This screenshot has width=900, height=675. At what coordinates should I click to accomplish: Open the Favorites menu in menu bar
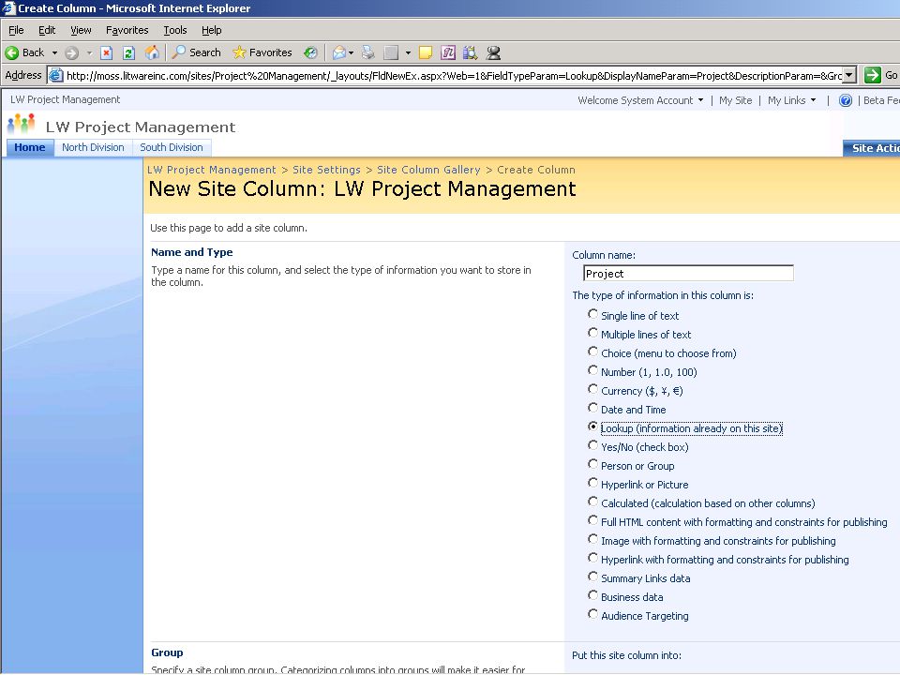click(127, 30)
